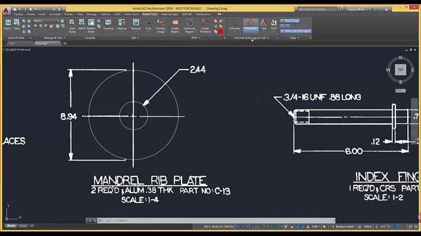This screenshot has width=421, height=236.
Task: Click the WCS dropdown below the ViewCube
Action: 401,90
